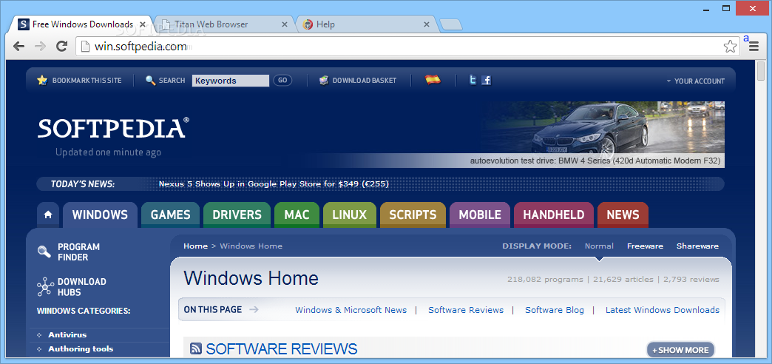Open the WINDOWS category tab
This screenshot has height=364, width=772.
(x=100, y=215)
